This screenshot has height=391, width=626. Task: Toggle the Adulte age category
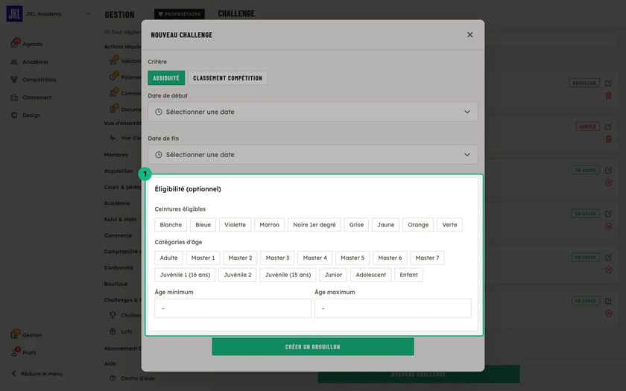[168, 258]
